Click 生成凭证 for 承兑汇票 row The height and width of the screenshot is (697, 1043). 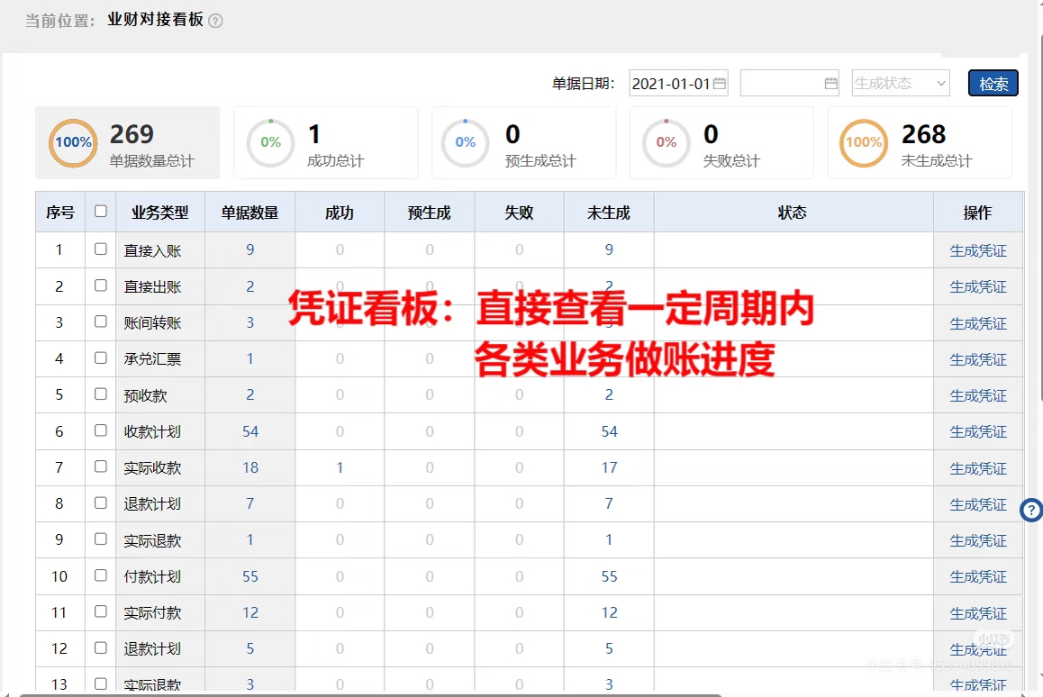(x=978, y=359)
